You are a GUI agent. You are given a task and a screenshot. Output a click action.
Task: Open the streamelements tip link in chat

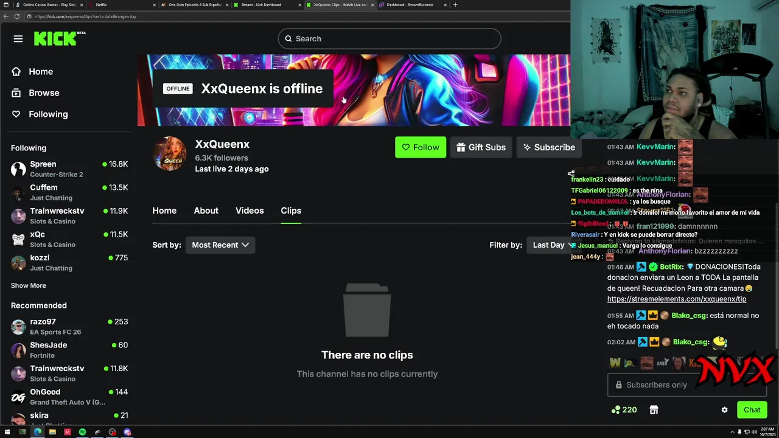677,299
